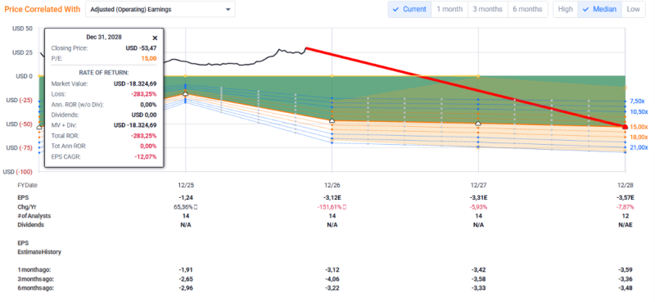
Task: Click the 3 months ago estimate -4,06
Action: coord(332,279)
